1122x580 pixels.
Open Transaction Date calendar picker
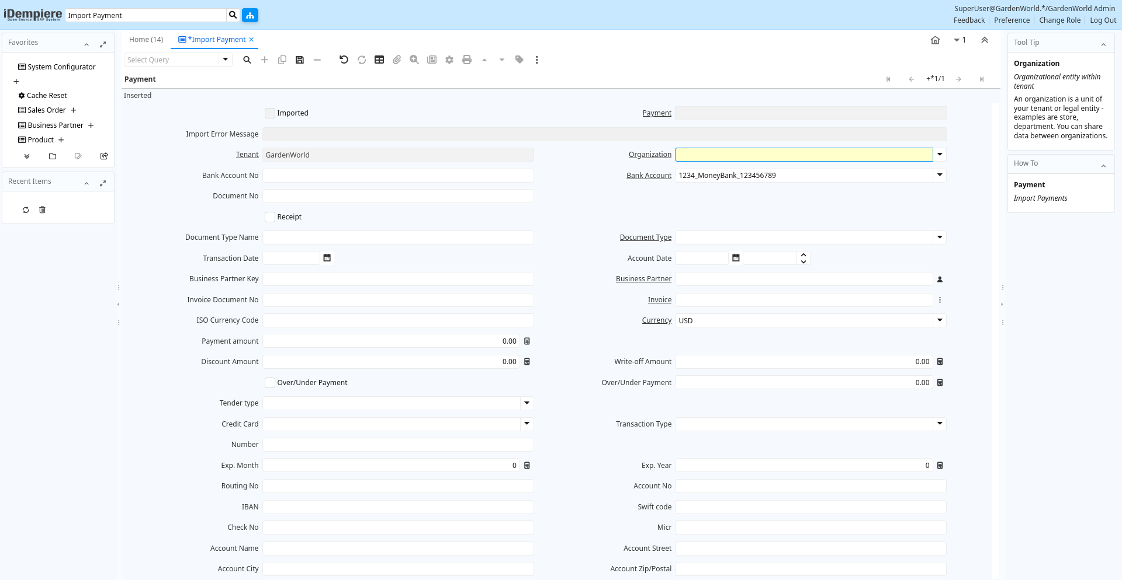tap(327, 258)
